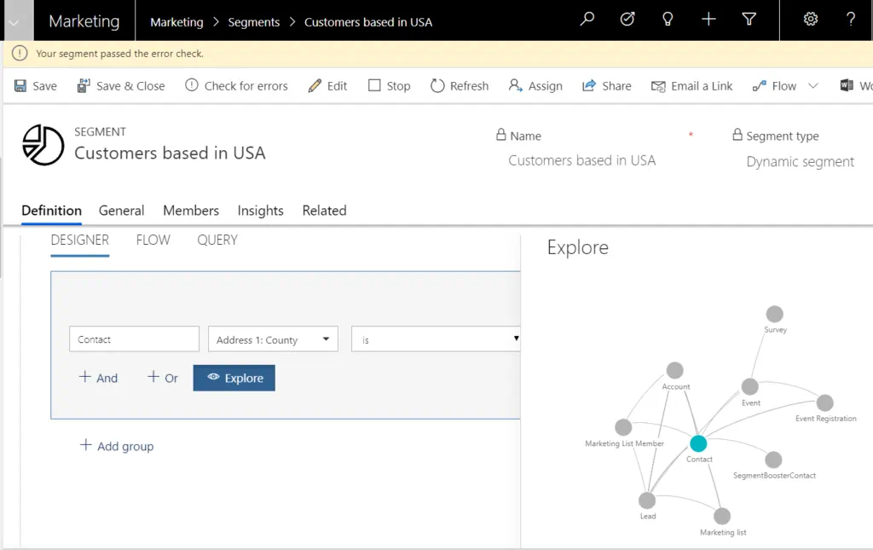873x550 pixels.
Task: Go to Marketing breadcrumb link
Action: pyautogui.click(x=176, y=22)
